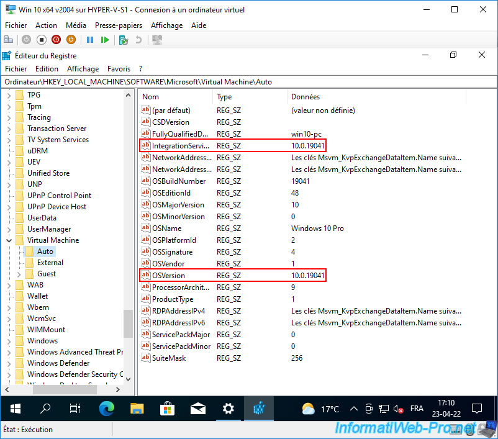Turn off the VM with the stop icon
The width and height of the screenshot is (498, 439).
pyautogui.click(x=41, y=40)
